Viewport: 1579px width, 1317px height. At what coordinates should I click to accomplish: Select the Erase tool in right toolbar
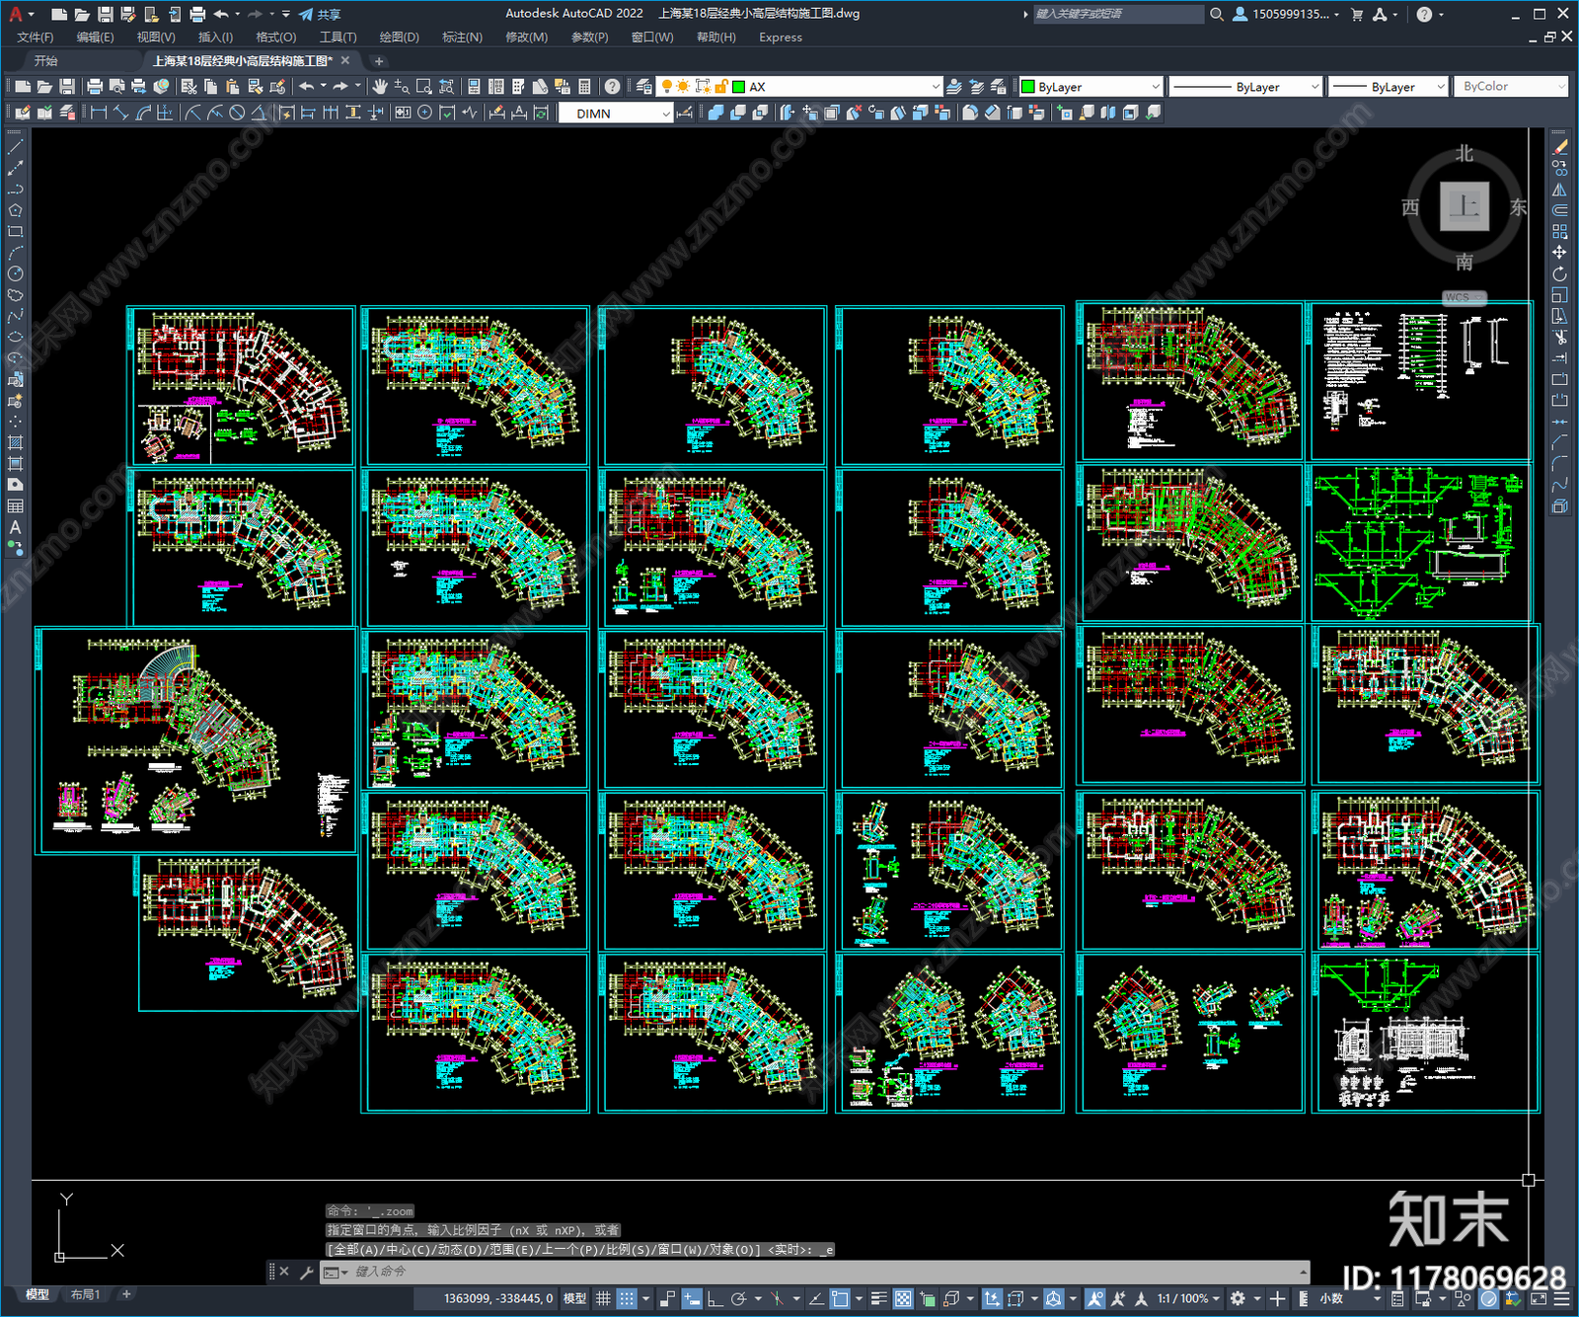pyautogui.click(x=1559, y=147)
